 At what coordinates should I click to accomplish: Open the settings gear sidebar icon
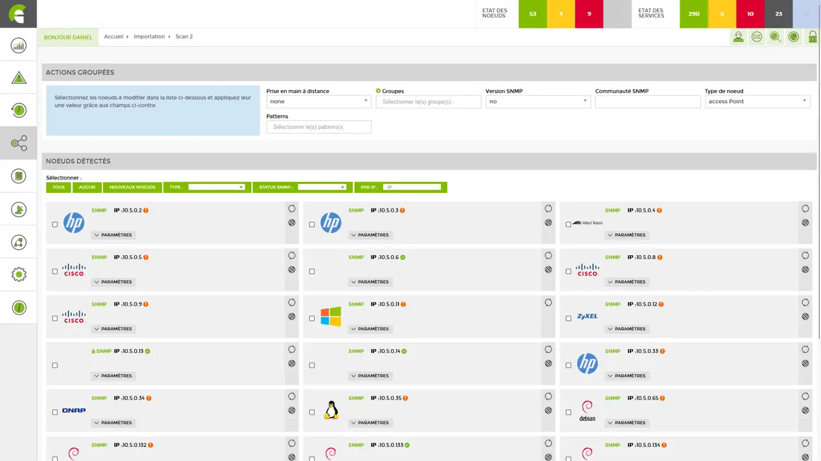click(18, 275)
